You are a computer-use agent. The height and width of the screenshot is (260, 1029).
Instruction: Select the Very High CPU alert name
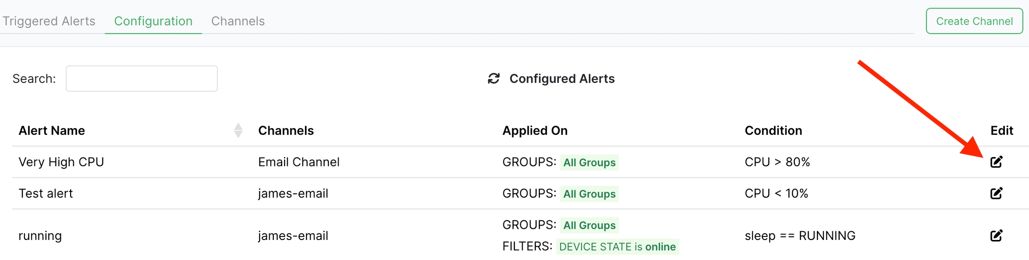(x=61, y=162)
